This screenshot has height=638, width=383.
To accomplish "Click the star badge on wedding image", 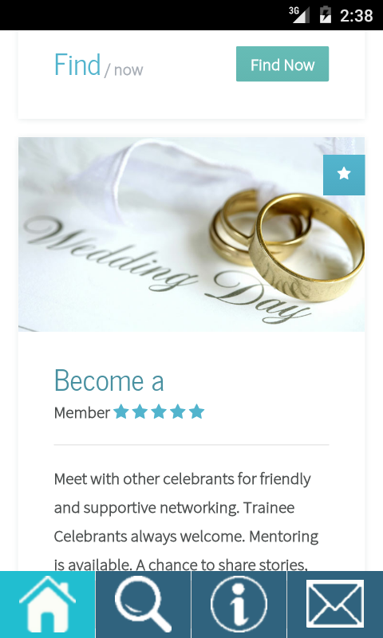I will (x=344, y=175).
